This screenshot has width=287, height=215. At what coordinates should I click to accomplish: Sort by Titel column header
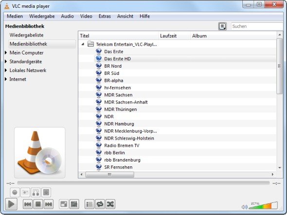point(119,36)
